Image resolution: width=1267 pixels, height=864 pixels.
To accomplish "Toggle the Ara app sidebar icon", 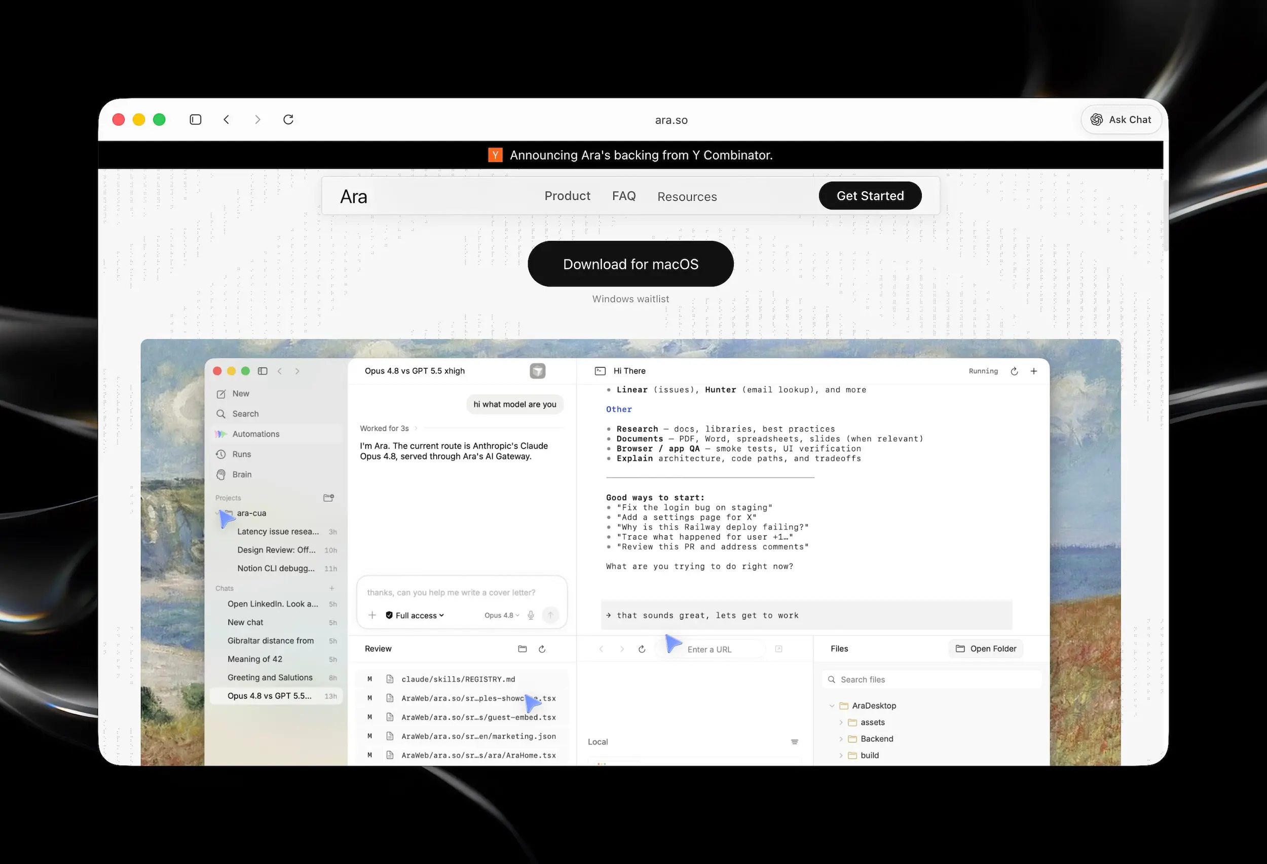I will point(262,371).
